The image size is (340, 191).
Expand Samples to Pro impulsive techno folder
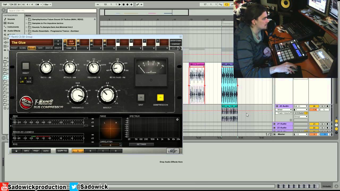click(27, 23)
